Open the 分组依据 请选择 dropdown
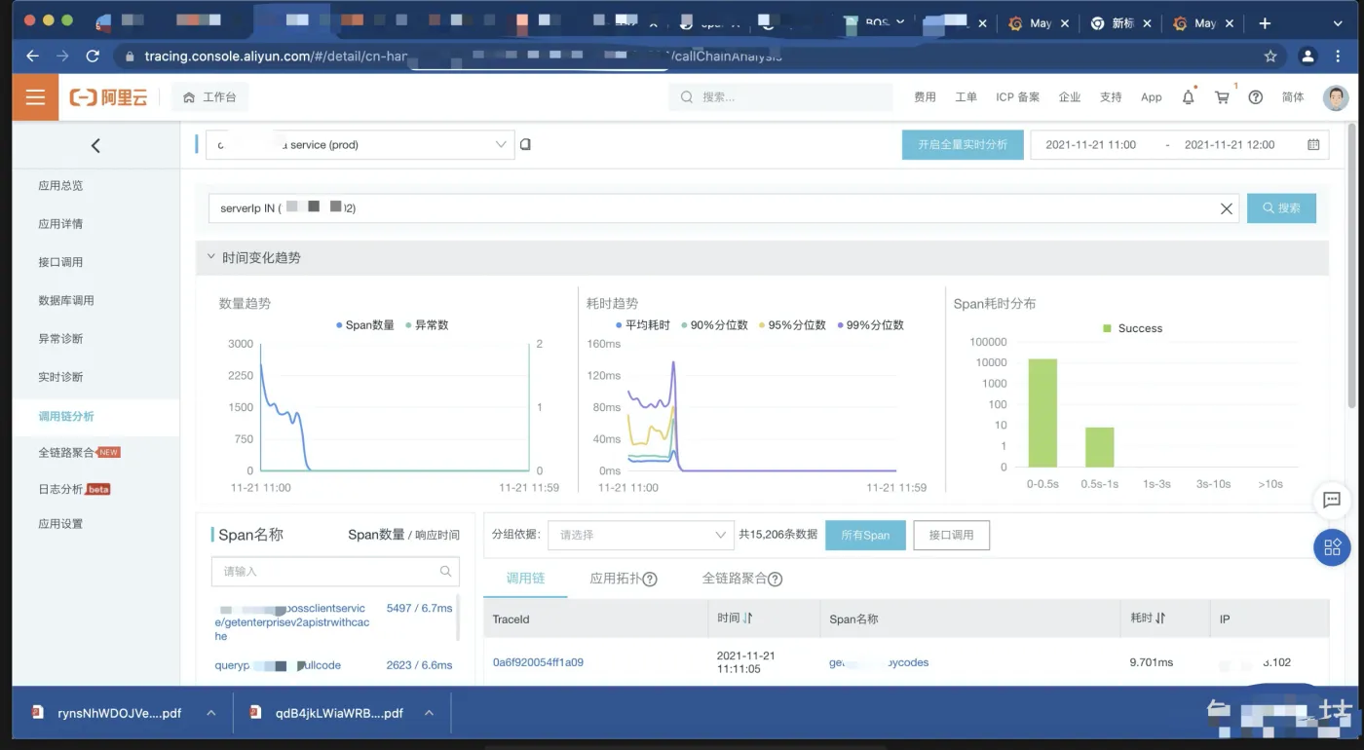 640,535
